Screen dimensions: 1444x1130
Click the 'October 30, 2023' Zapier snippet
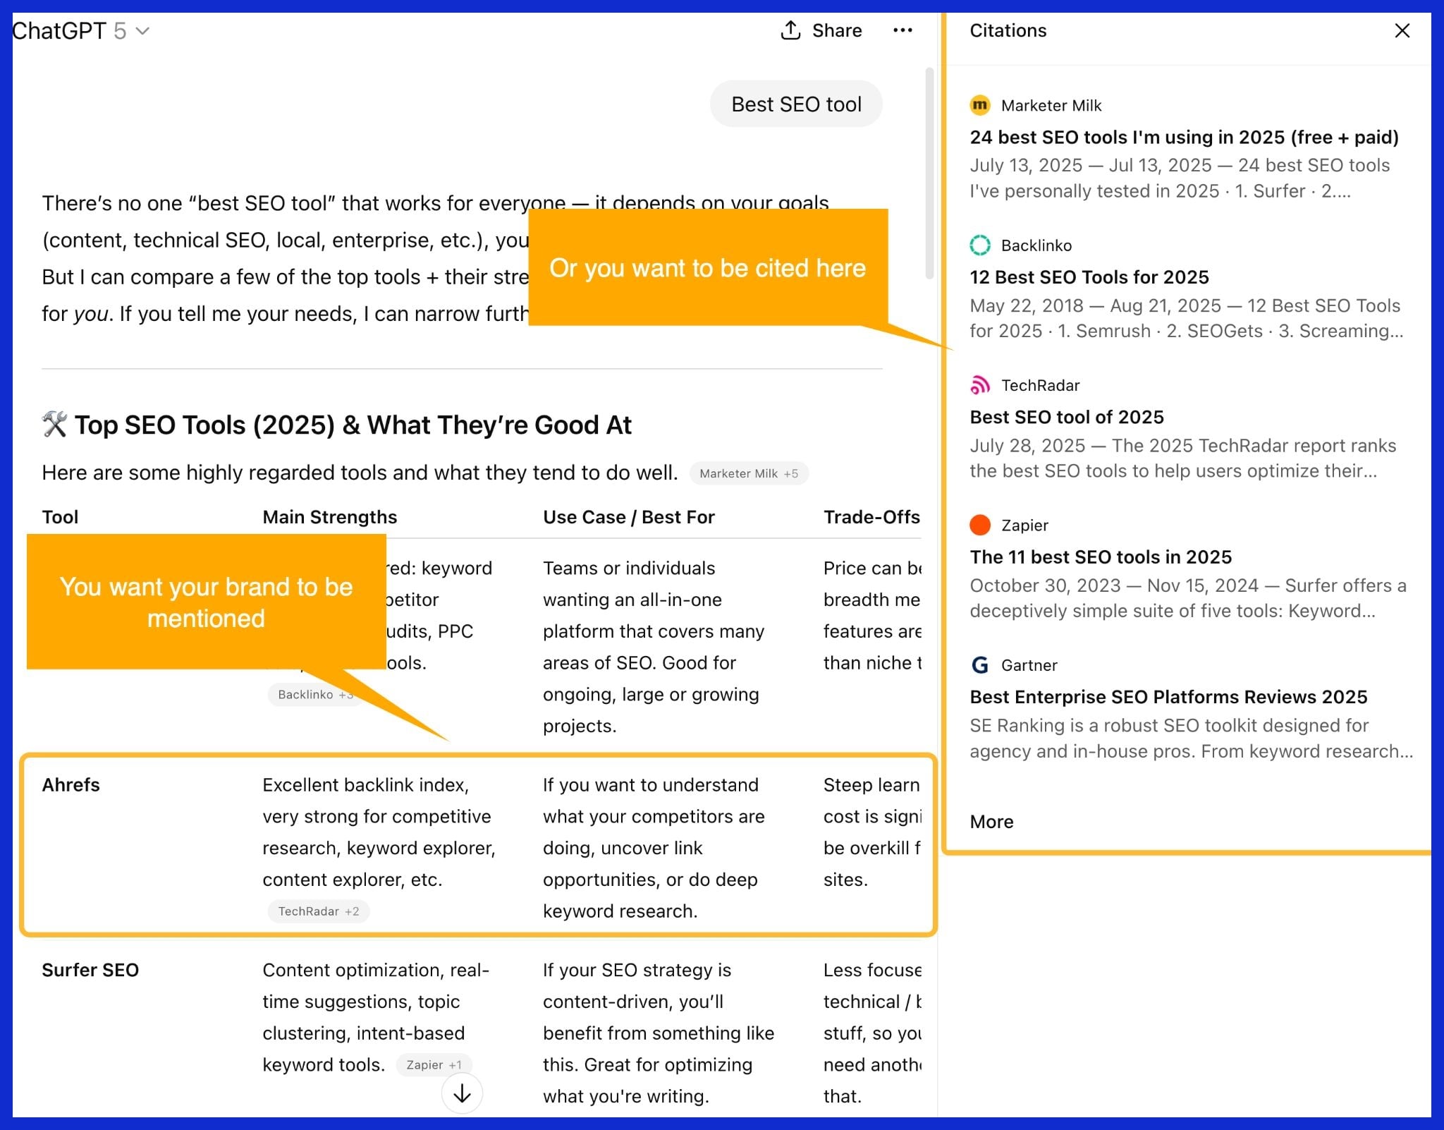[x=1188, y=598]
